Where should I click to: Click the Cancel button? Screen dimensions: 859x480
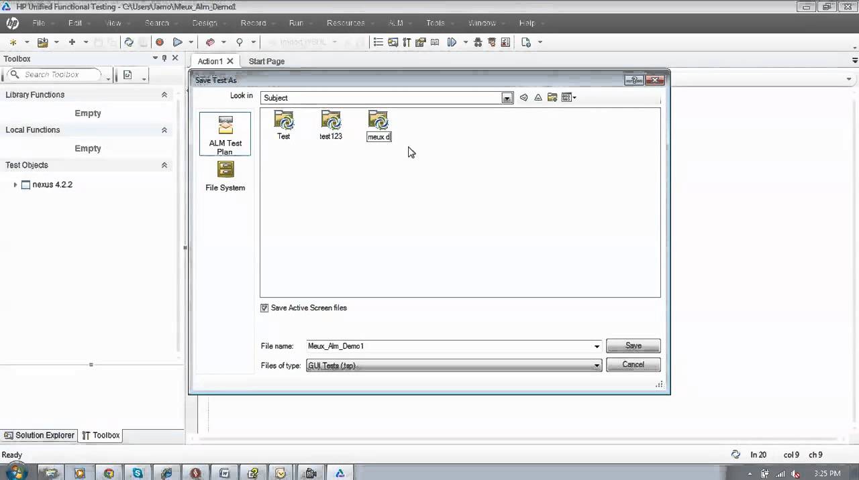point(634,365)
